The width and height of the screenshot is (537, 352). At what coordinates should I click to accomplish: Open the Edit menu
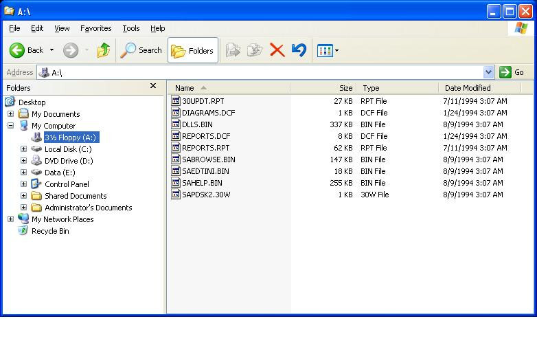tap(37, 28)
